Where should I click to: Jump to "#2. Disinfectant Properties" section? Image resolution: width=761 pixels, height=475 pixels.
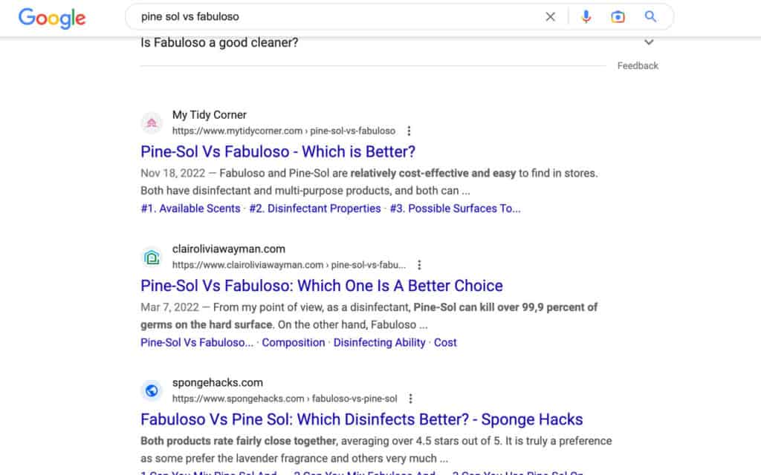[x=314, y=209]
